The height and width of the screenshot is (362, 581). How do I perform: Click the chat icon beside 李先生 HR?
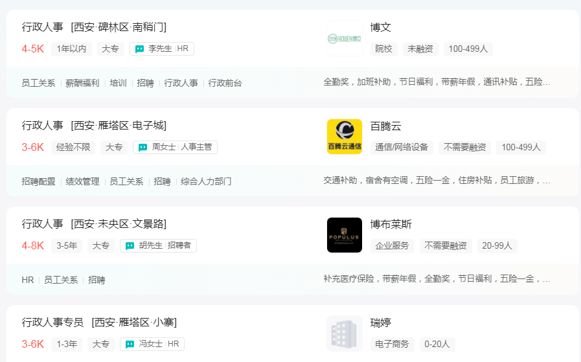click(x=139, y=49)
